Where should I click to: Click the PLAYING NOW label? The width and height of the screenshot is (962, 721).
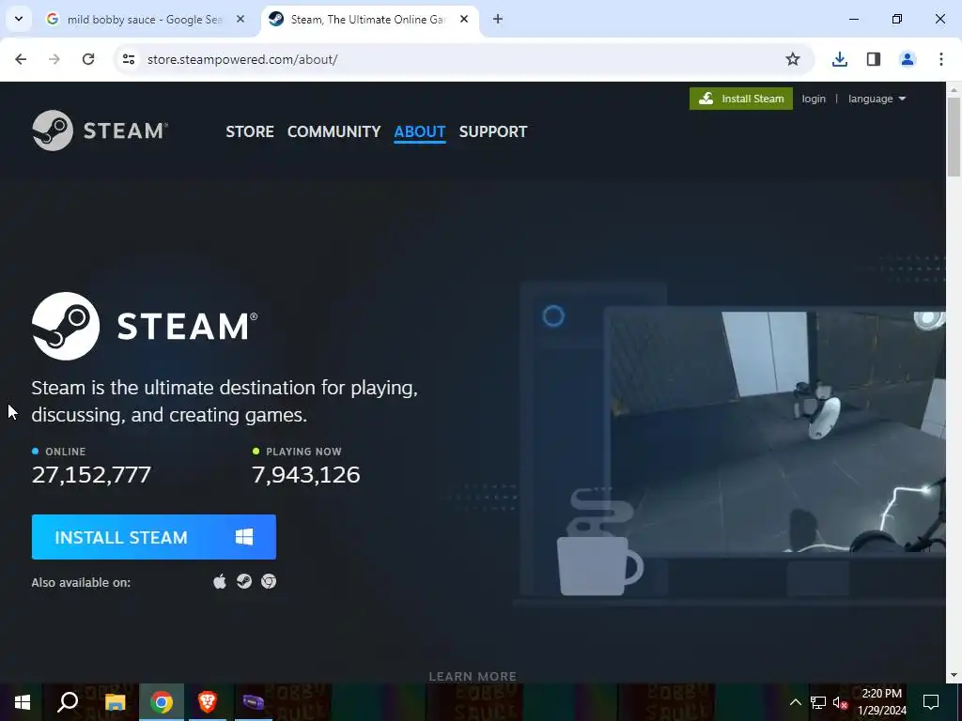point(303,452)
